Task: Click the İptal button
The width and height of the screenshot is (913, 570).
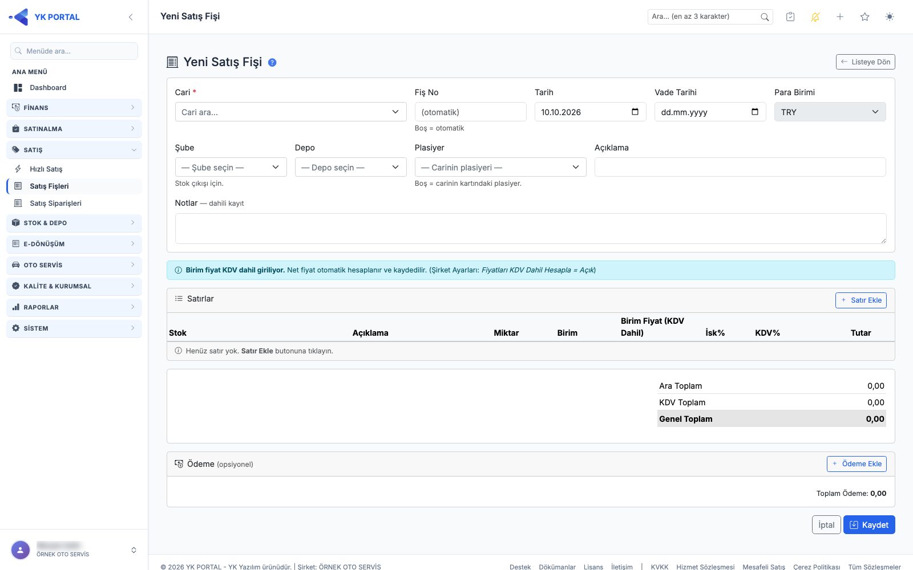Action: click(x=826, y=525)
